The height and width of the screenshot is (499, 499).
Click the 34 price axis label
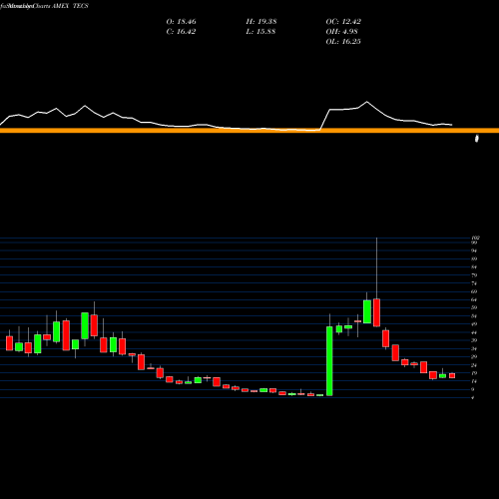pos(474,348)
